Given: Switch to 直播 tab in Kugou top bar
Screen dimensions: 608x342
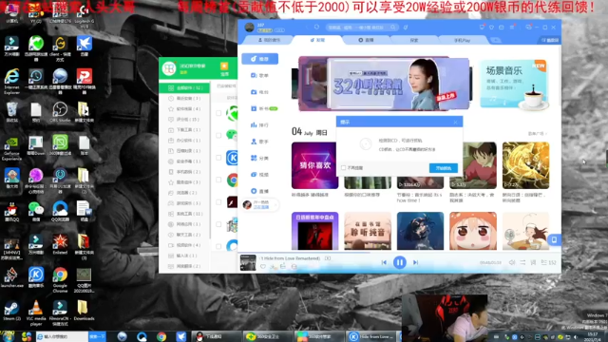Looking at the screenshot, I should 366,40.
